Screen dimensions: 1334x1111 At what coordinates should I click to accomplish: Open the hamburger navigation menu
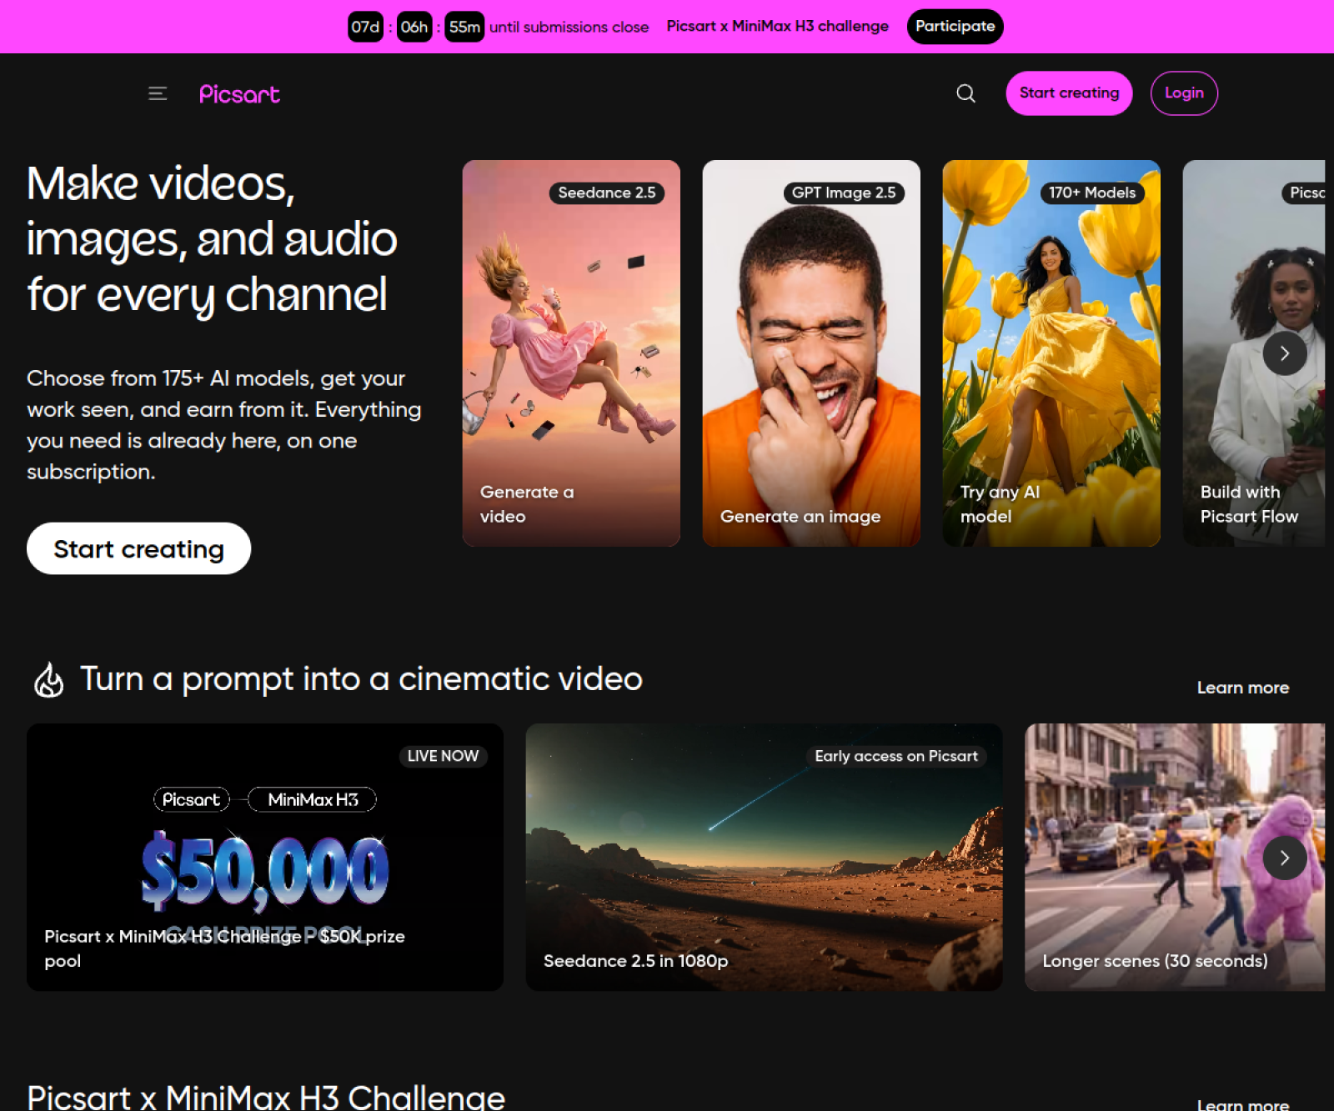point(158,93)
